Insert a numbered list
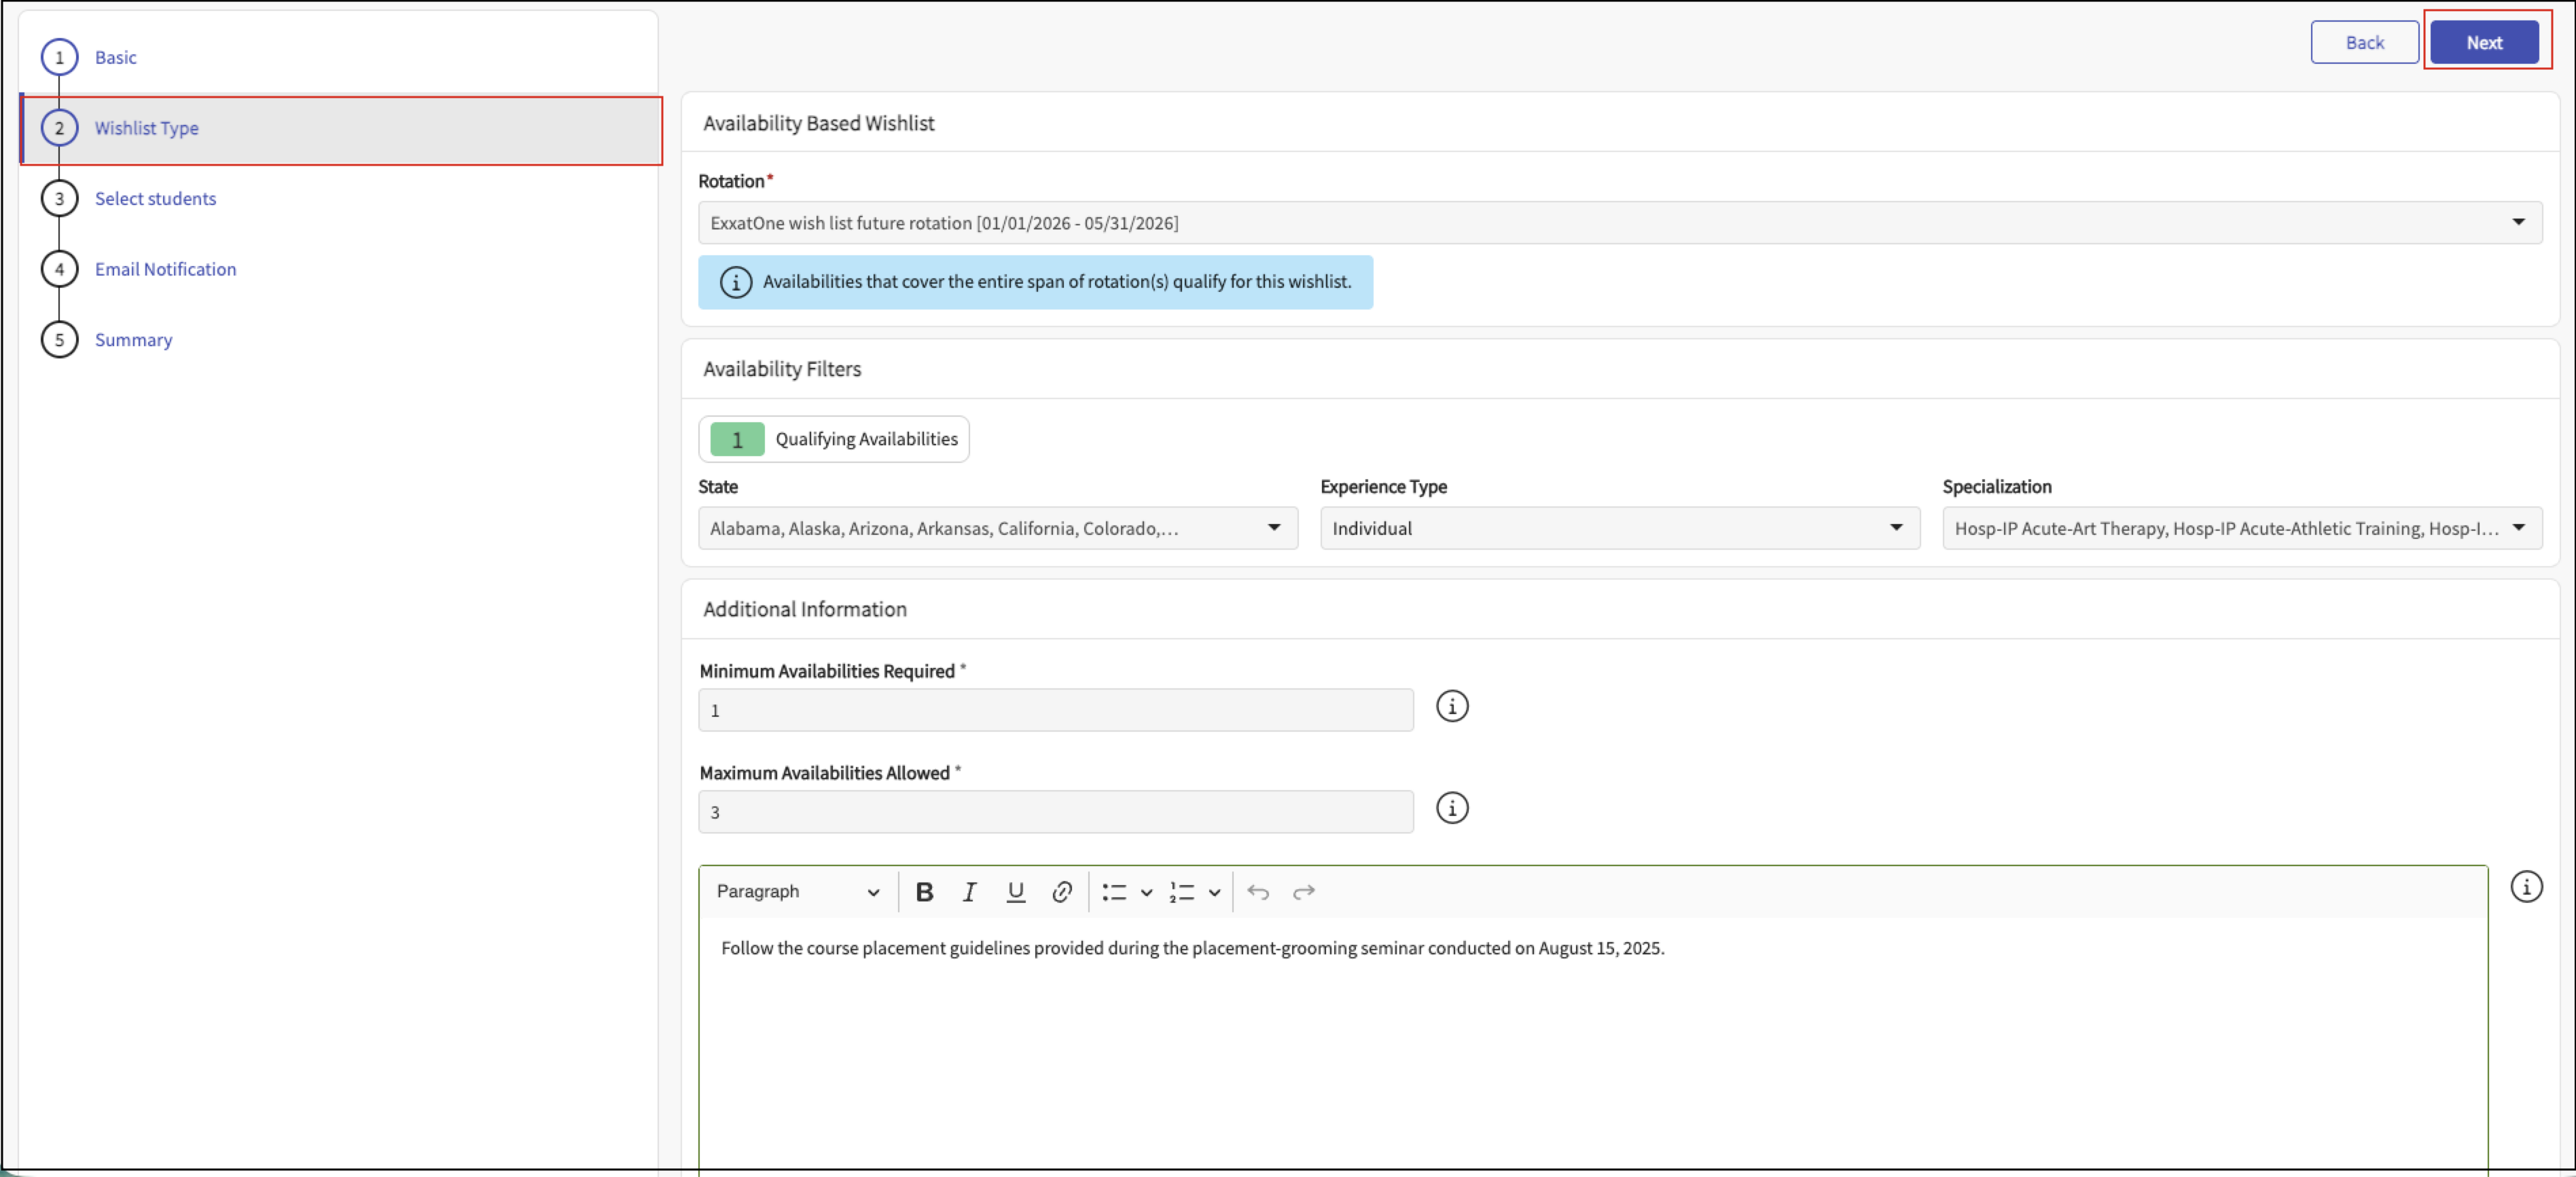This screenshot has height=1177, width=2576. (1182, 891)
